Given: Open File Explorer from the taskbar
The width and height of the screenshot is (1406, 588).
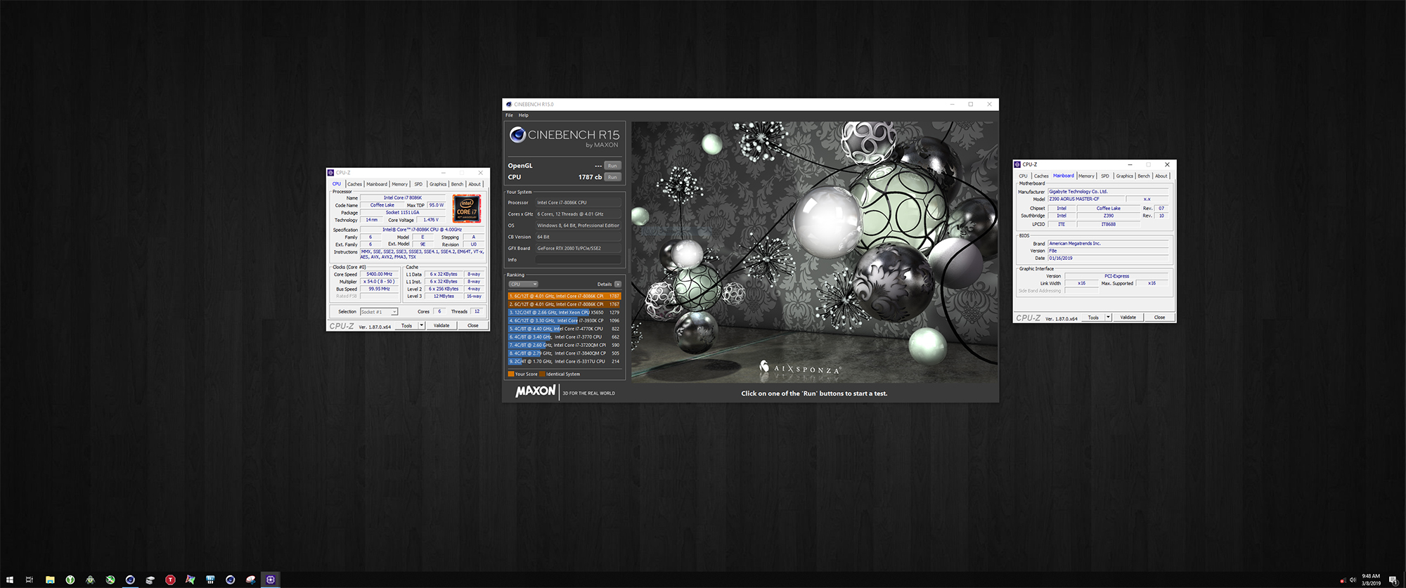Looking at the screenshot, I should (x=50, y=580).
